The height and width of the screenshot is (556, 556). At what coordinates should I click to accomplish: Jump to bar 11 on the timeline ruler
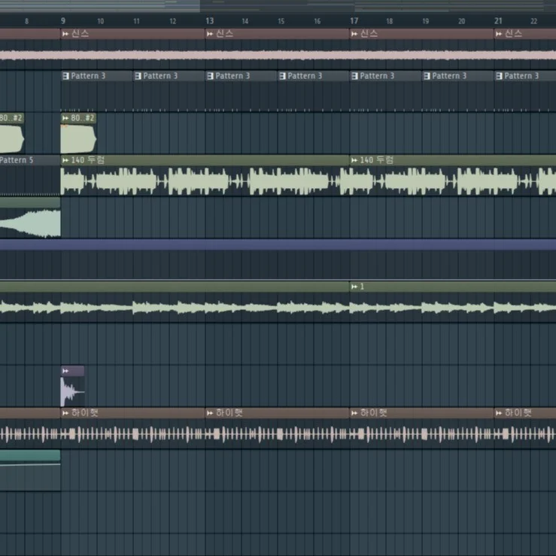(x=136, y=21)
